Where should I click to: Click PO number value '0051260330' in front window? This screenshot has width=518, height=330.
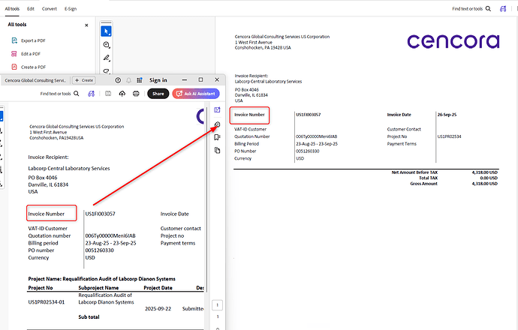click(99, 250)
